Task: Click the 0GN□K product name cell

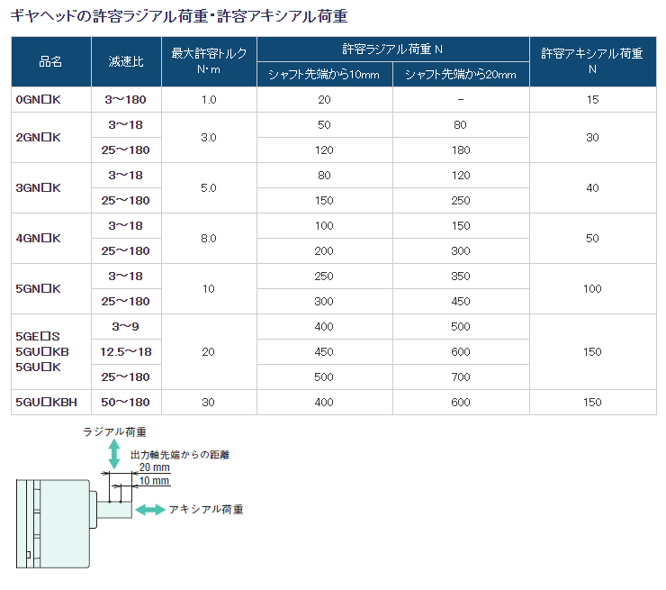Action: click(x=40, y=99)
